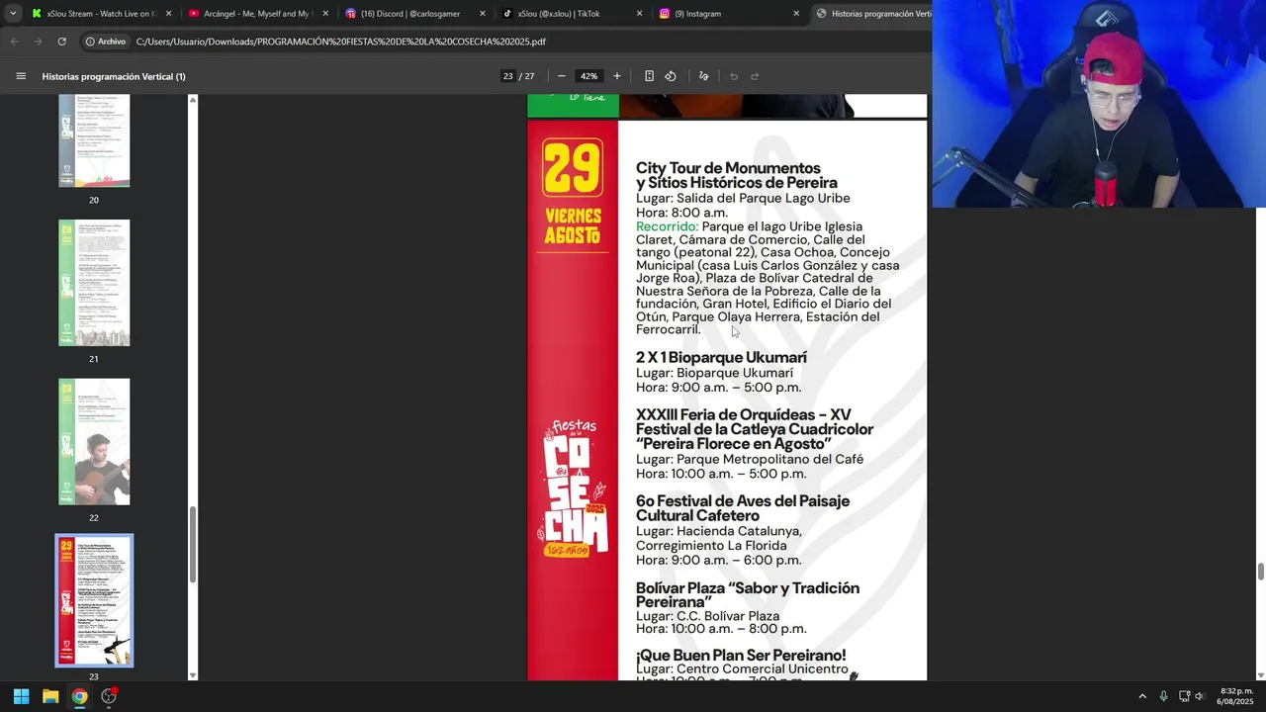
Task: Click '2 X 1 Bioparque Ukumarí' heading
Action: click(x=721, y=357)
